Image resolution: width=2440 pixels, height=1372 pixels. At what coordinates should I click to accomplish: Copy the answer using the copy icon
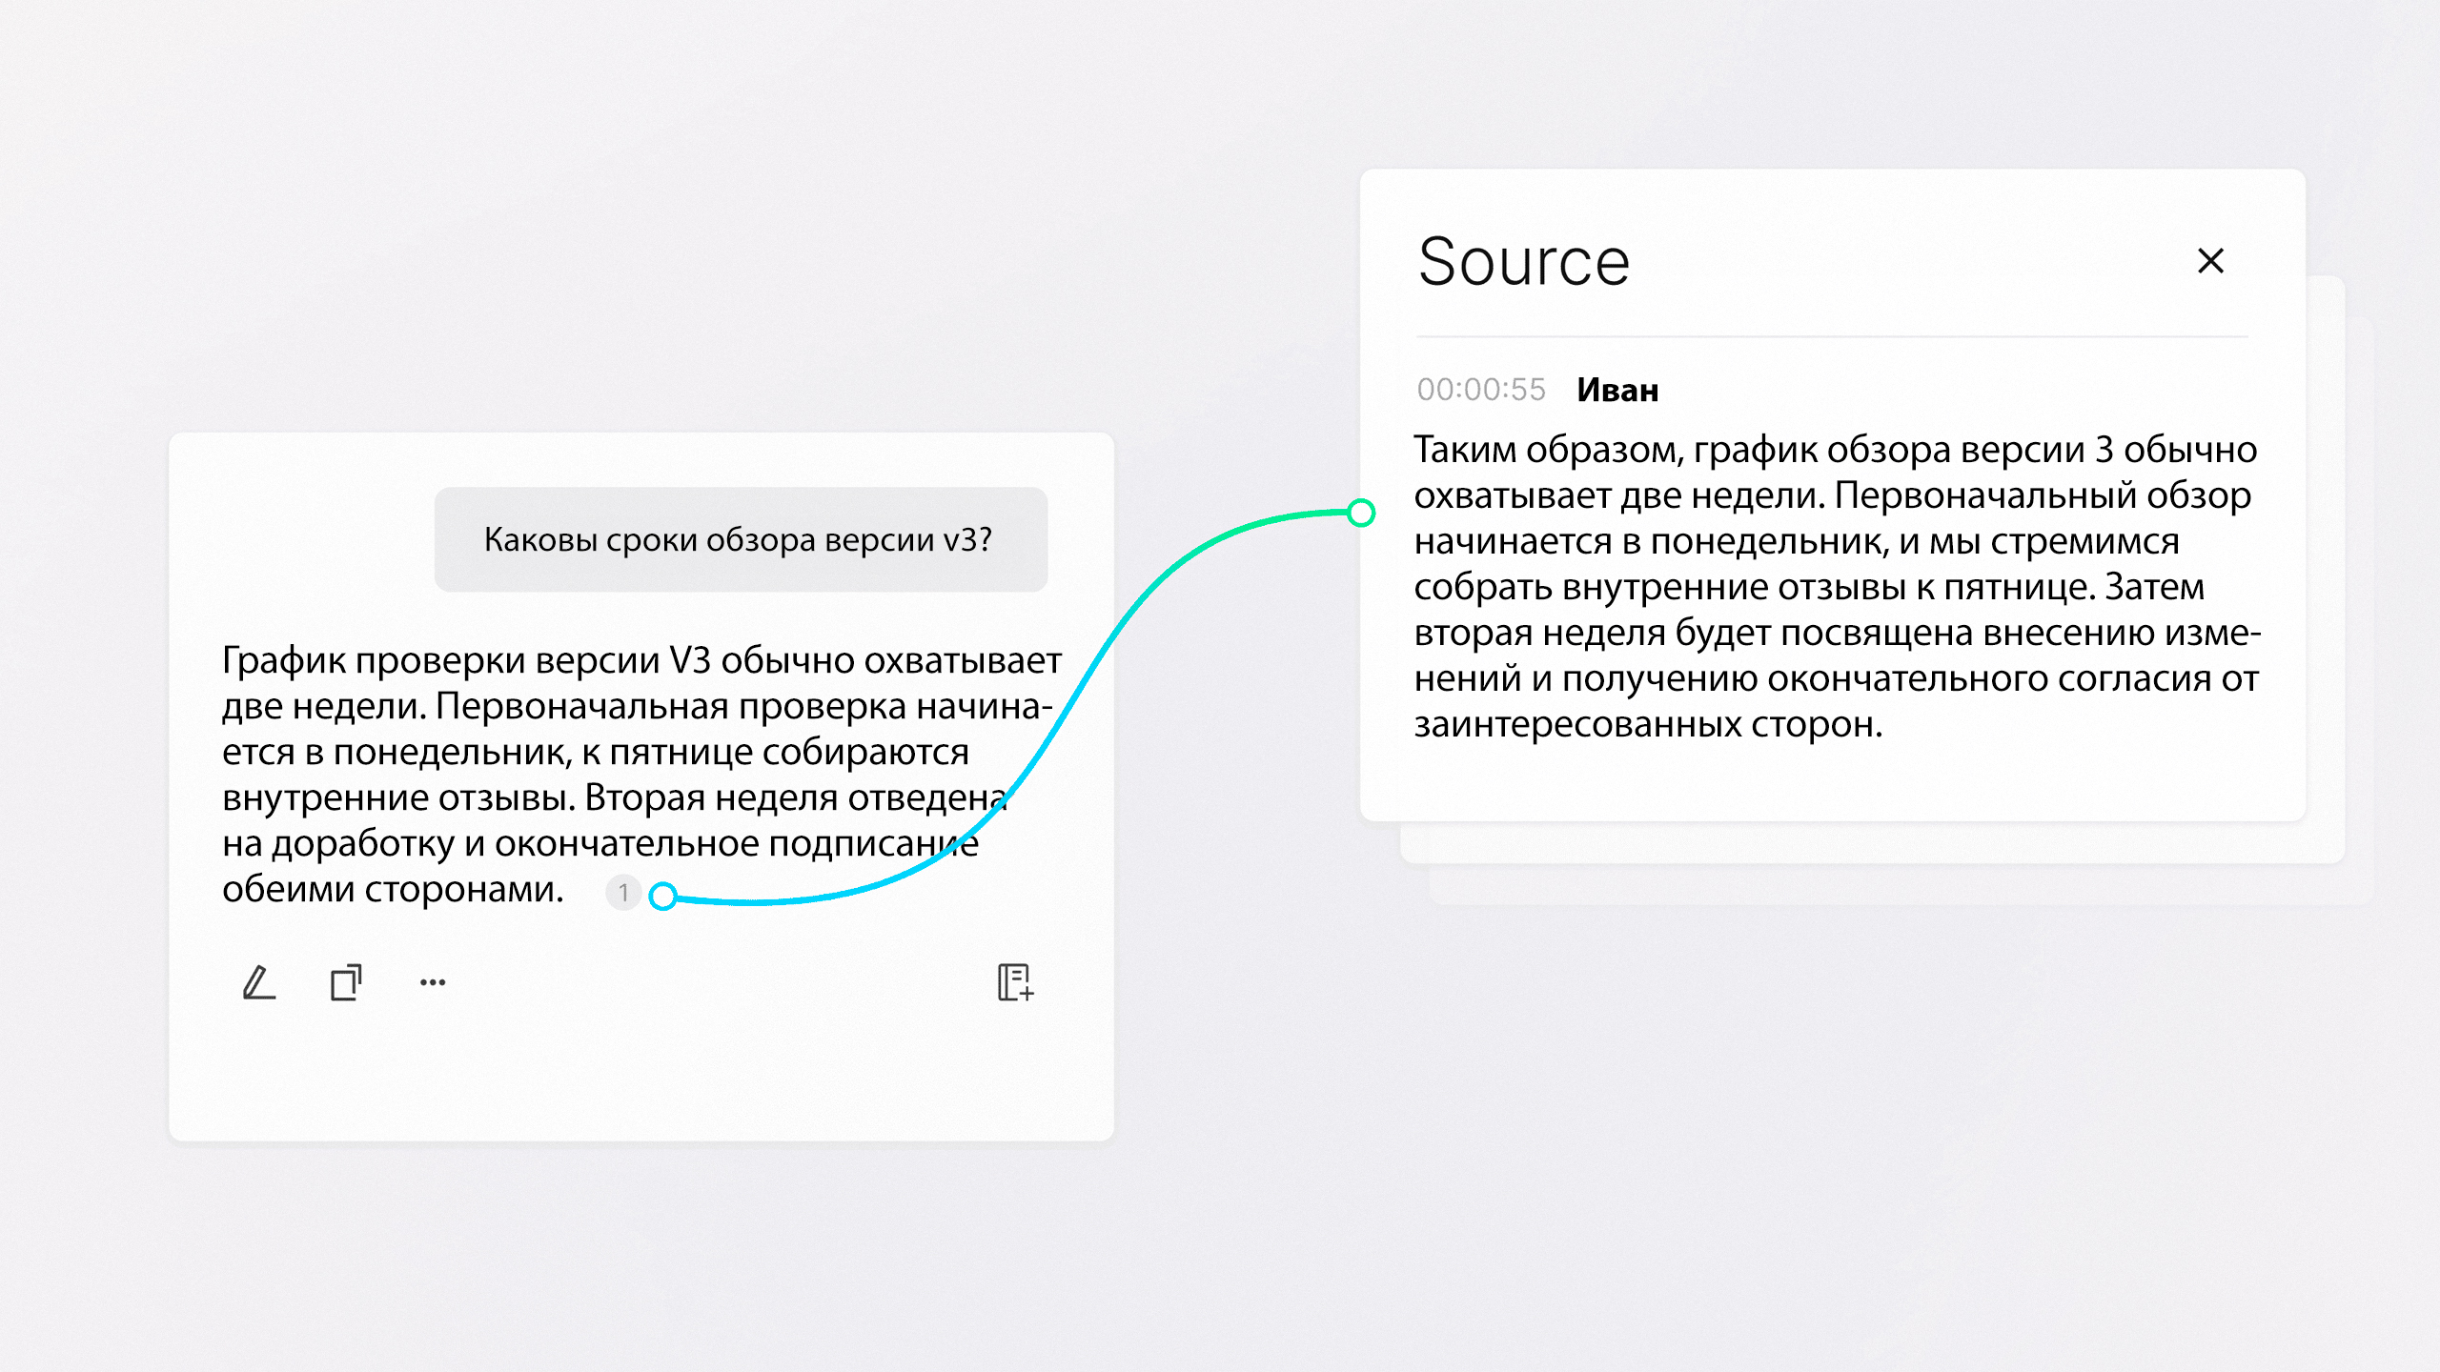click(x=345, y=982)
